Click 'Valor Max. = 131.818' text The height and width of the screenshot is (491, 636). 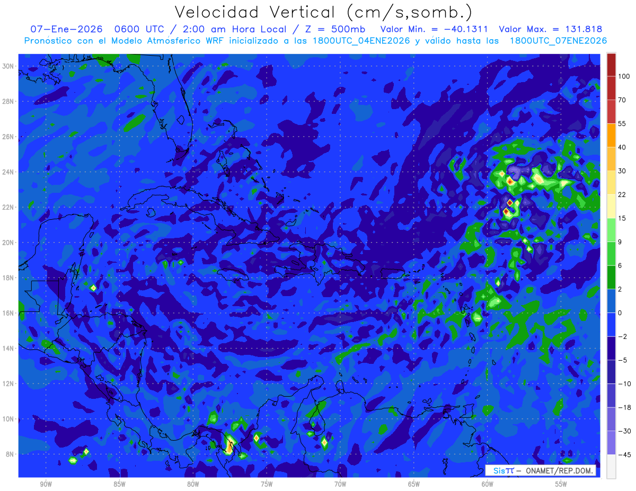click(551, 29)
